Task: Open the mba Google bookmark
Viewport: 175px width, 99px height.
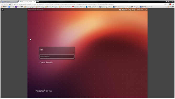Action: pyautogui.click(x=133, y=7)
